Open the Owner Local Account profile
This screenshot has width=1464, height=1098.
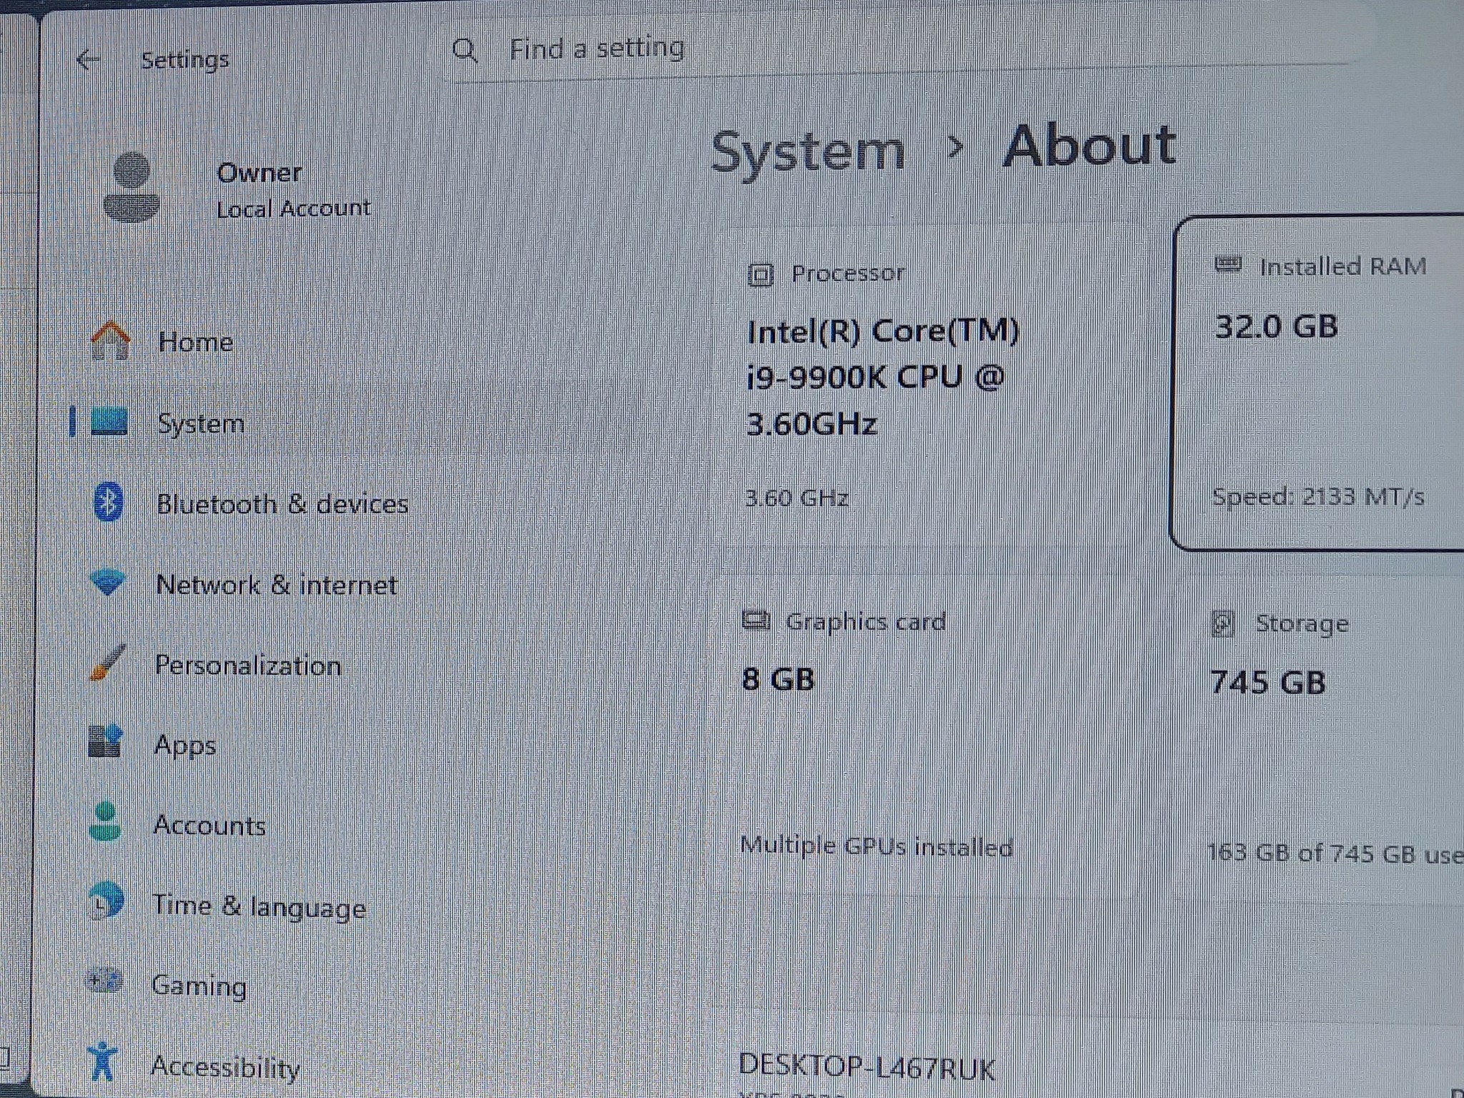(239, 189)
